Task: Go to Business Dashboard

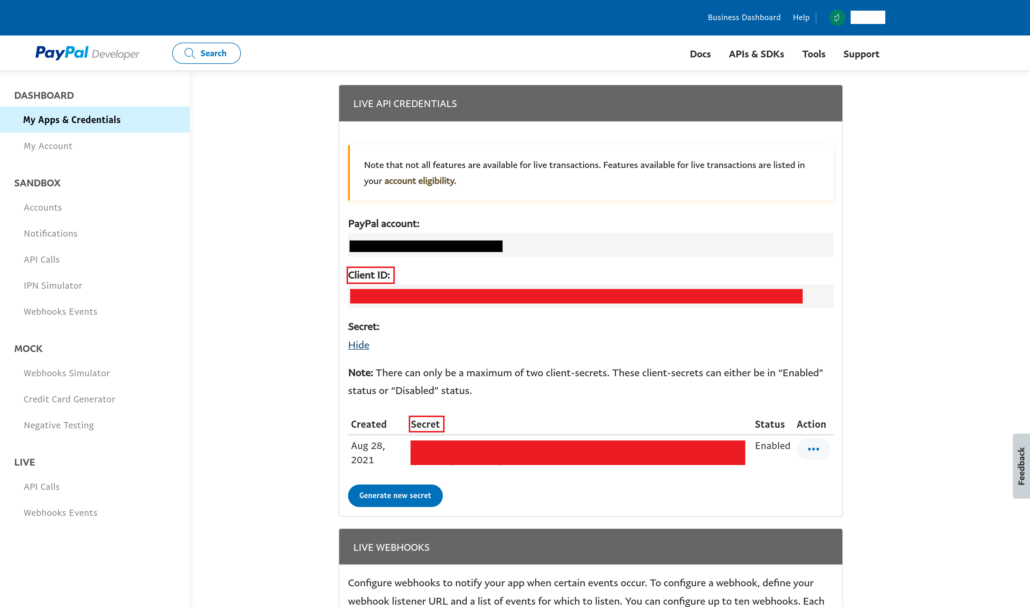Action: click(744, 17)
